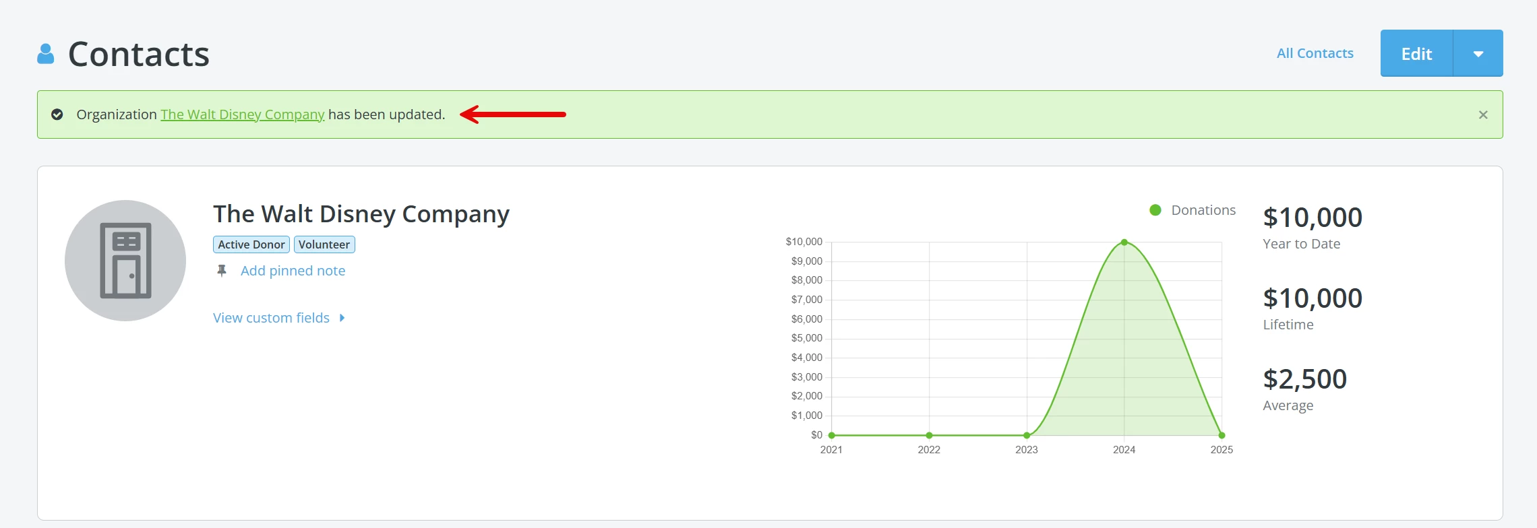Click the 2022 data point on chart
Viewport: 1537px width, 528px height.
pos(929,435)
